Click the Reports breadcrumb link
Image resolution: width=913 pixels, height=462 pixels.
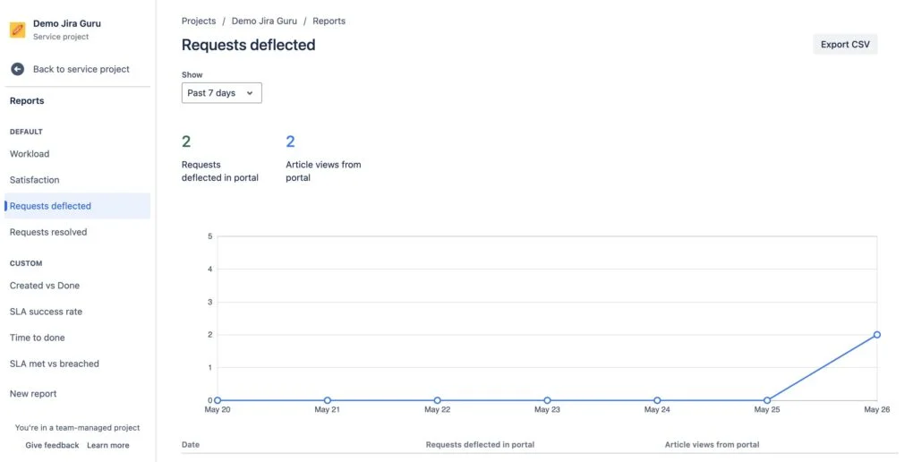(329, 21)
